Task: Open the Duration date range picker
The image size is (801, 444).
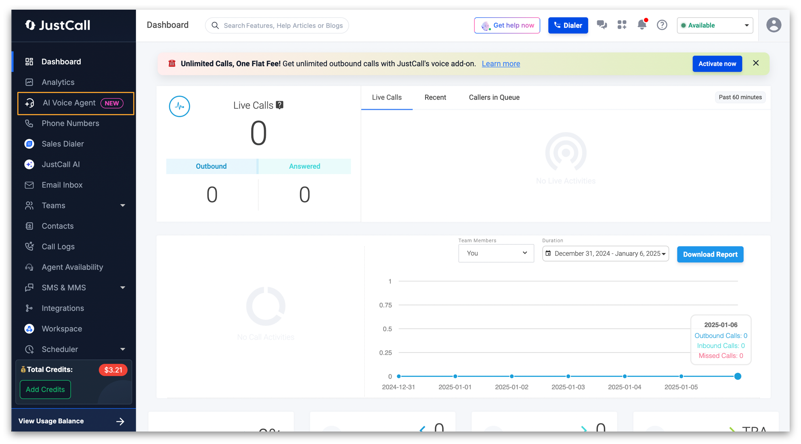Action: pos(605,254)
